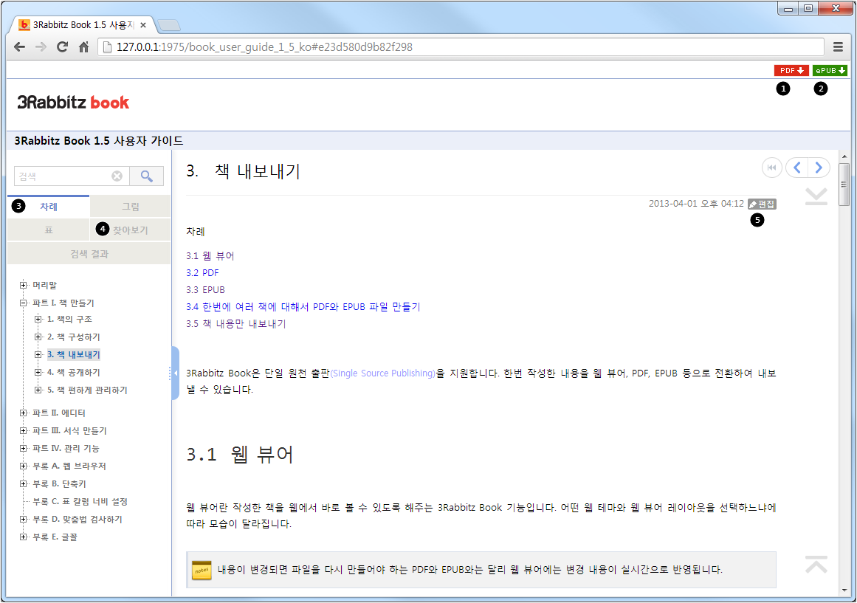Select tree item 파트 II. 에디터
This screenshot has width=857, height=603.
[x=59, y=413]
